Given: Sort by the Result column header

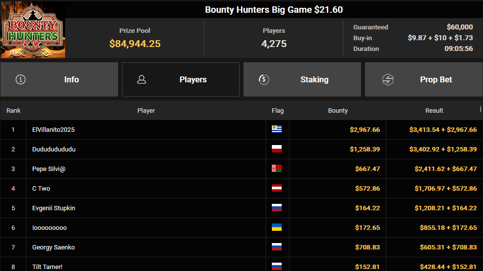Looking at the screenshot, I should (x=434, y=110).
